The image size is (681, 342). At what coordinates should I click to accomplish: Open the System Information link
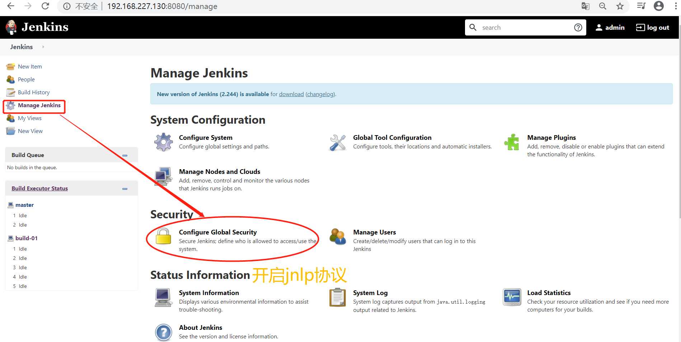209,293
